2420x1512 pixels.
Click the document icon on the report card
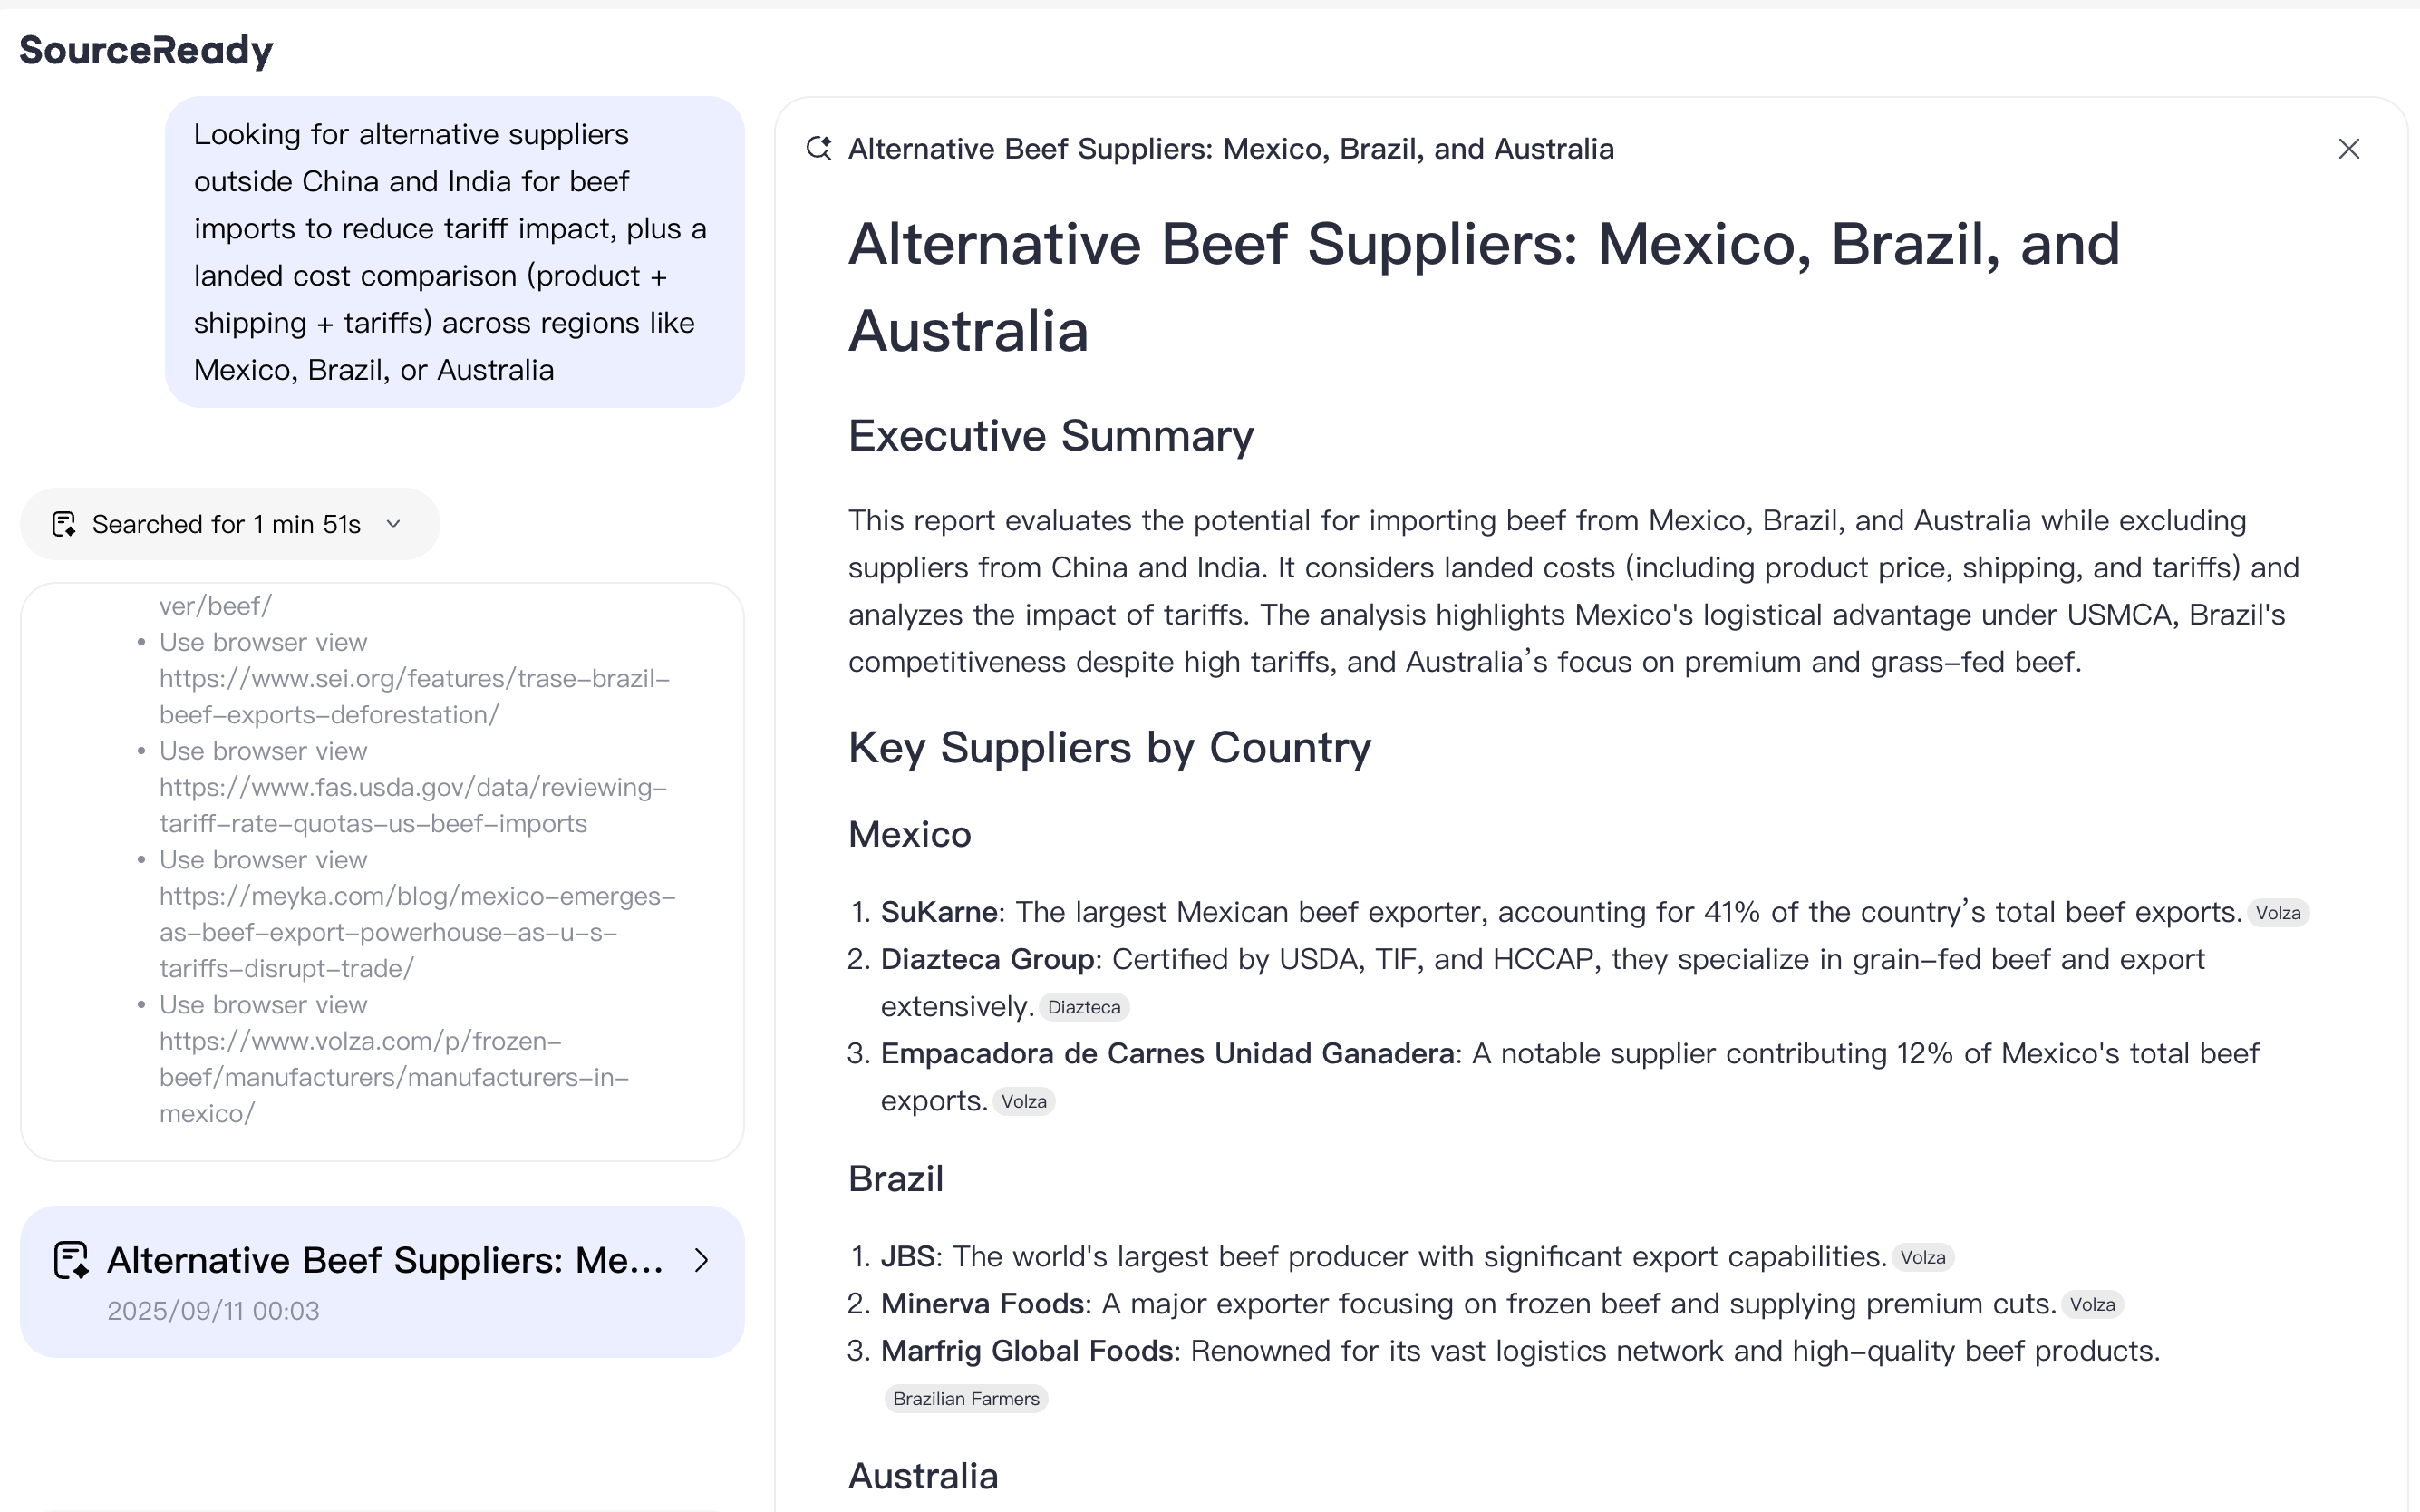71,1260
